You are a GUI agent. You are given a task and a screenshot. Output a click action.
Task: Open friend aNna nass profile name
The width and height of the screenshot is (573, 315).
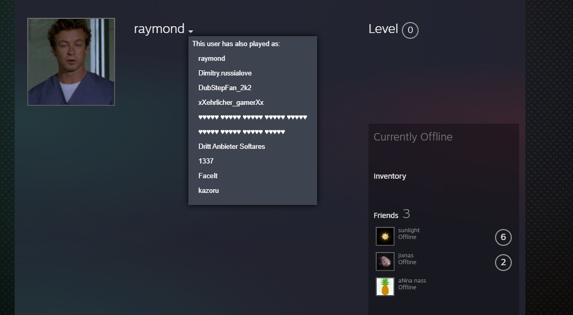pyautogui.click(x=412, y=280)
